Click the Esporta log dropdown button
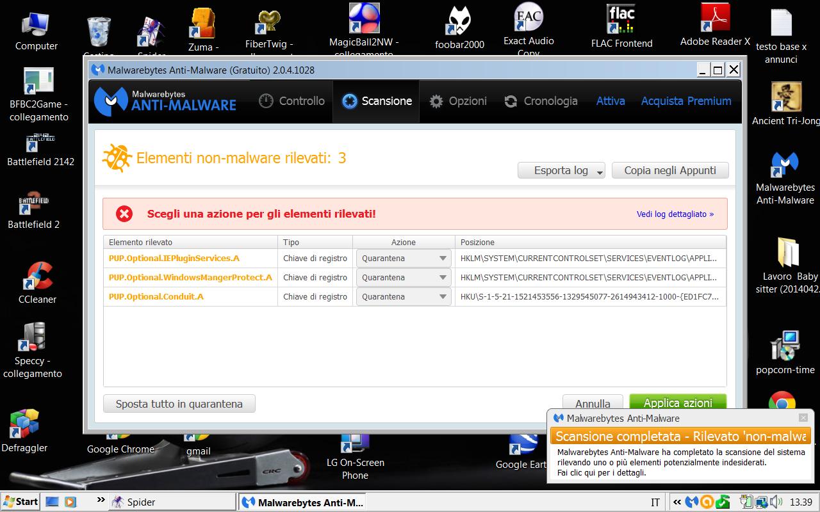The width and height of the screenshot is (820, 512). 561,170
